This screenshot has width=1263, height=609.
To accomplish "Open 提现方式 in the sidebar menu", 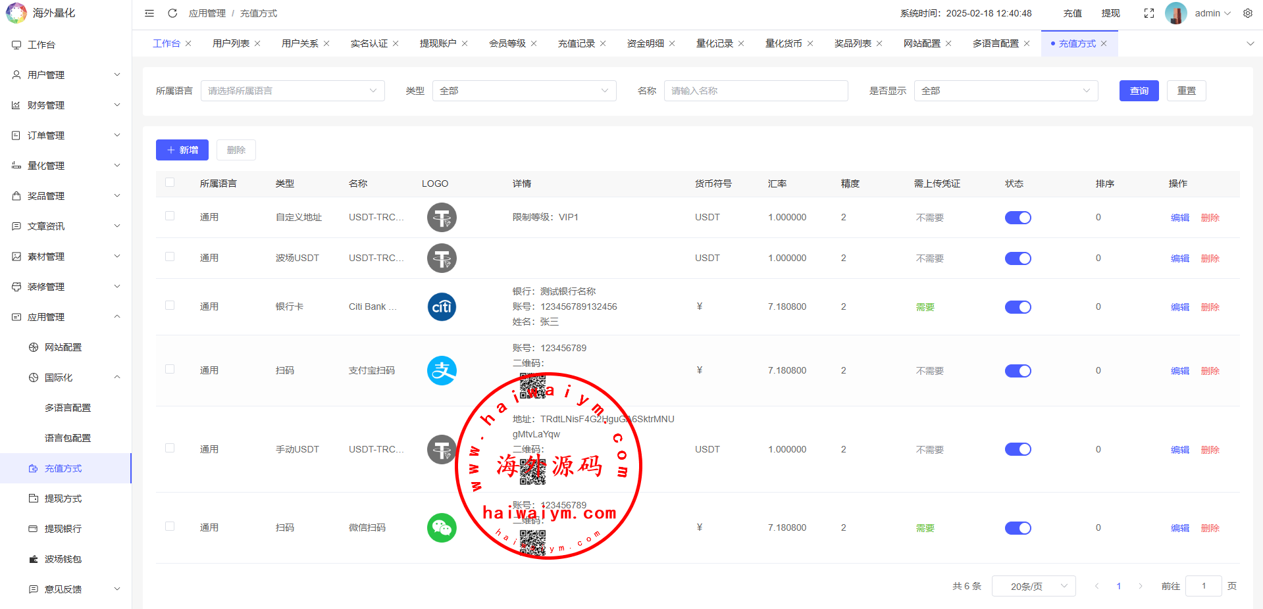I will coord(63,499).
